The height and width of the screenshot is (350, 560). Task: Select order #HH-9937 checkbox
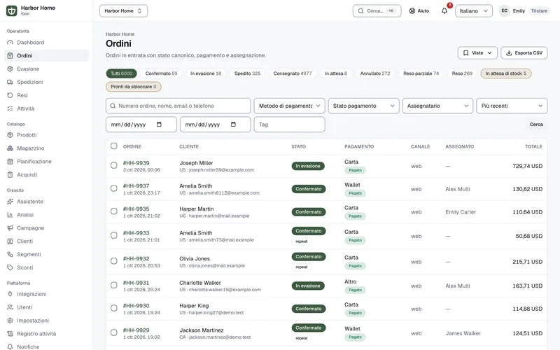point(114,188)
